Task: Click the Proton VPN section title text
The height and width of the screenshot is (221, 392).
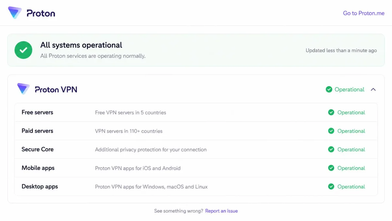Action: [56, 89]
